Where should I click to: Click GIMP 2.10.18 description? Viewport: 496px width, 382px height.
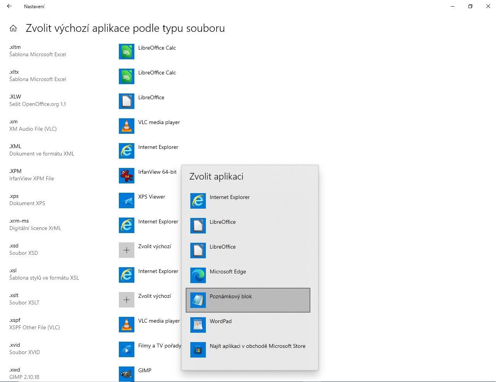point(24,377)
